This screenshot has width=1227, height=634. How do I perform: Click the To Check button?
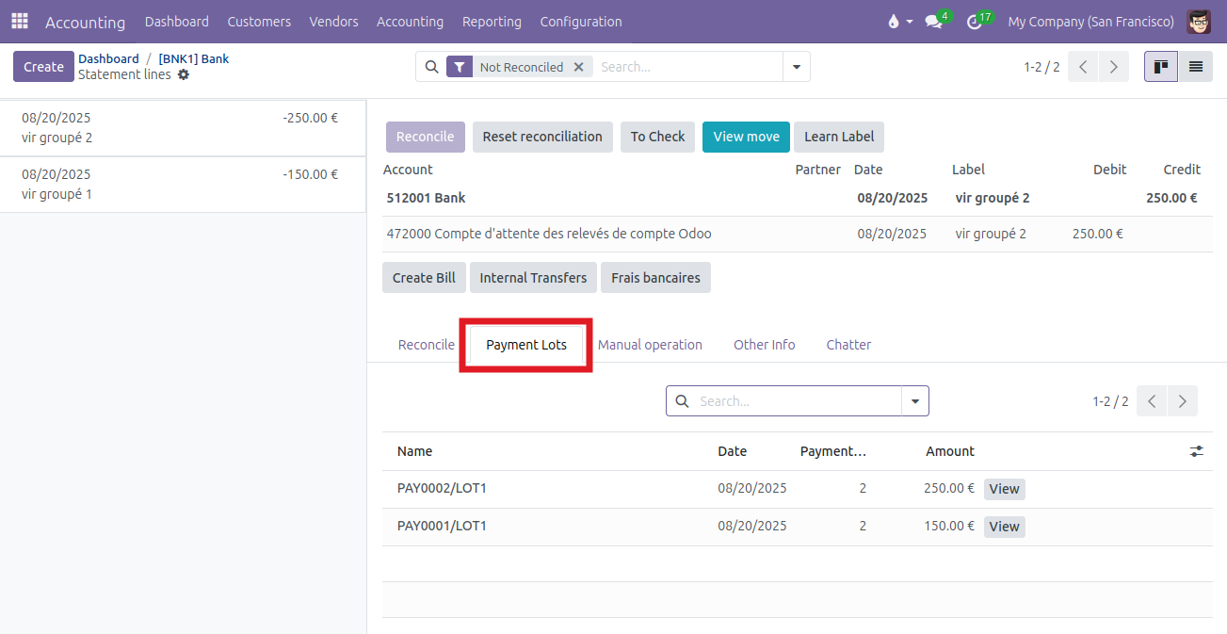(657, 137)
